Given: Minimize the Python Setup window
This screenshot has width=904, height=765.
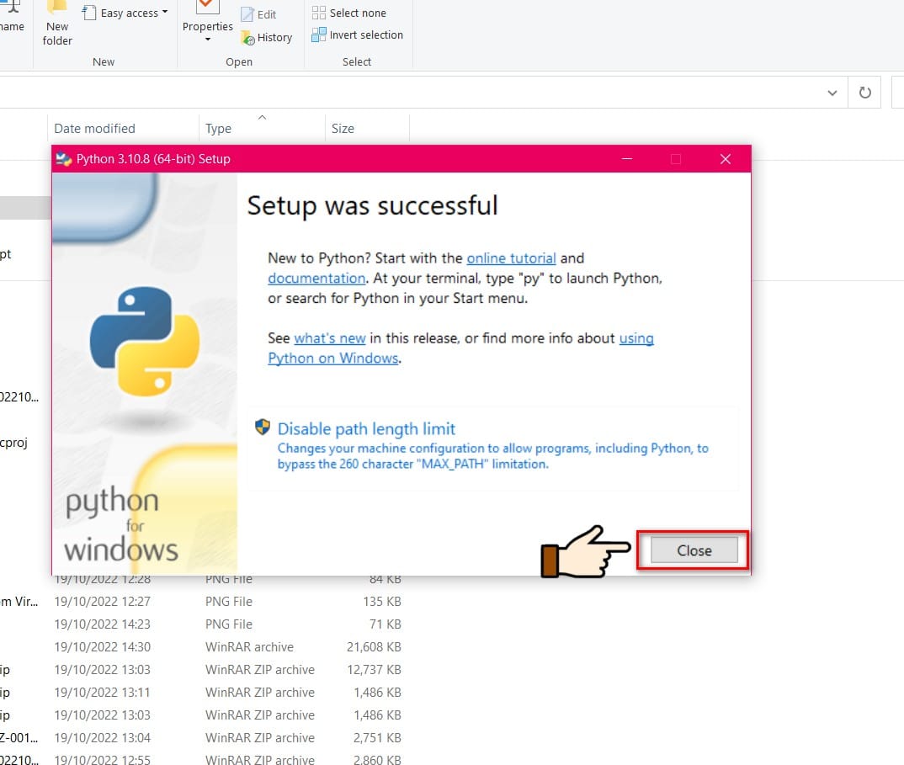Looking at the screenshot, I should point(627,158).
